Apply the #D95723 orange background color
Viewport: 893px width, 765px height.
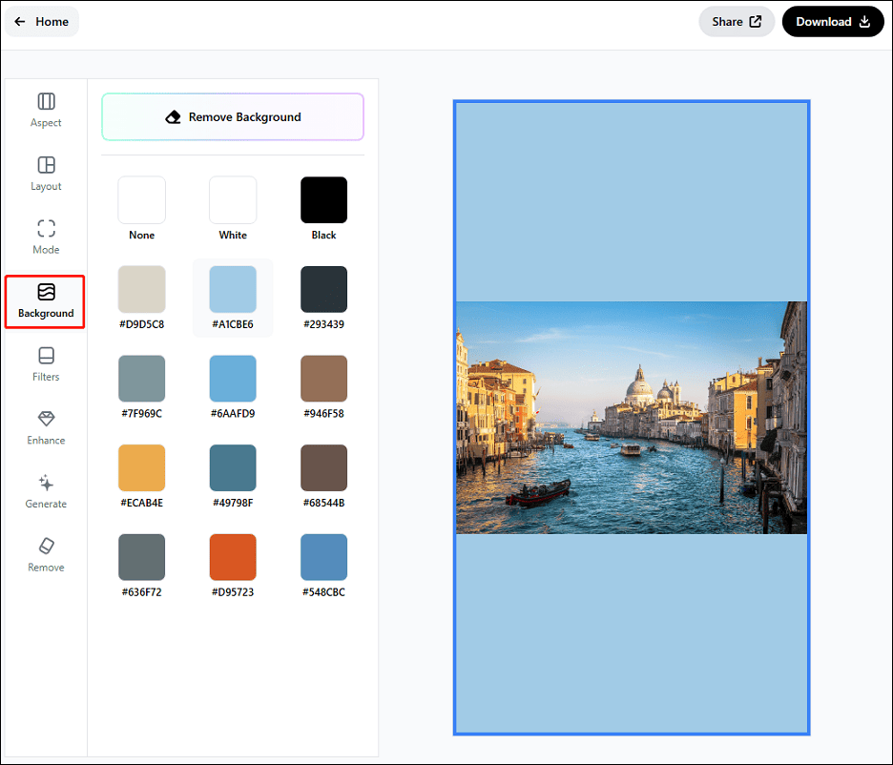point(232,556)
